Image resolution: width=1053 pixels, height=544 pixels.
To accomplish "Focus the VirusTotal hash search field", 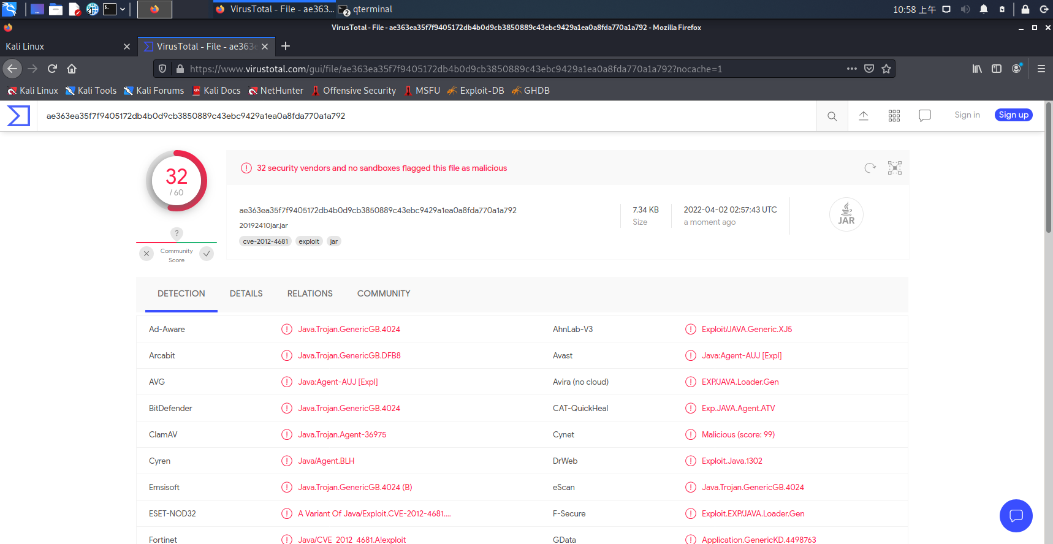I will click(x=427, y=116).
